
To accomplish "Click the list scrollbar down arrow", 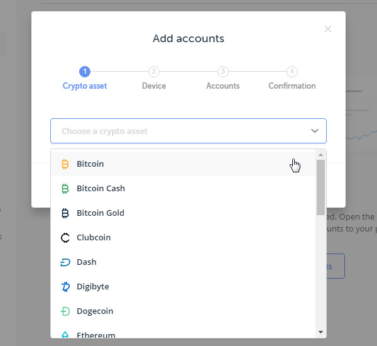I will tap(320, 332).
